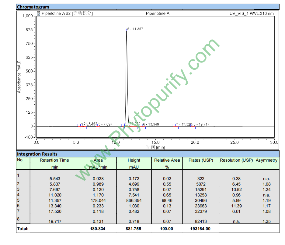This screenshot has width=285, height=245.
Task: Select the Asymmetry column header
Action: click(266, 160)
